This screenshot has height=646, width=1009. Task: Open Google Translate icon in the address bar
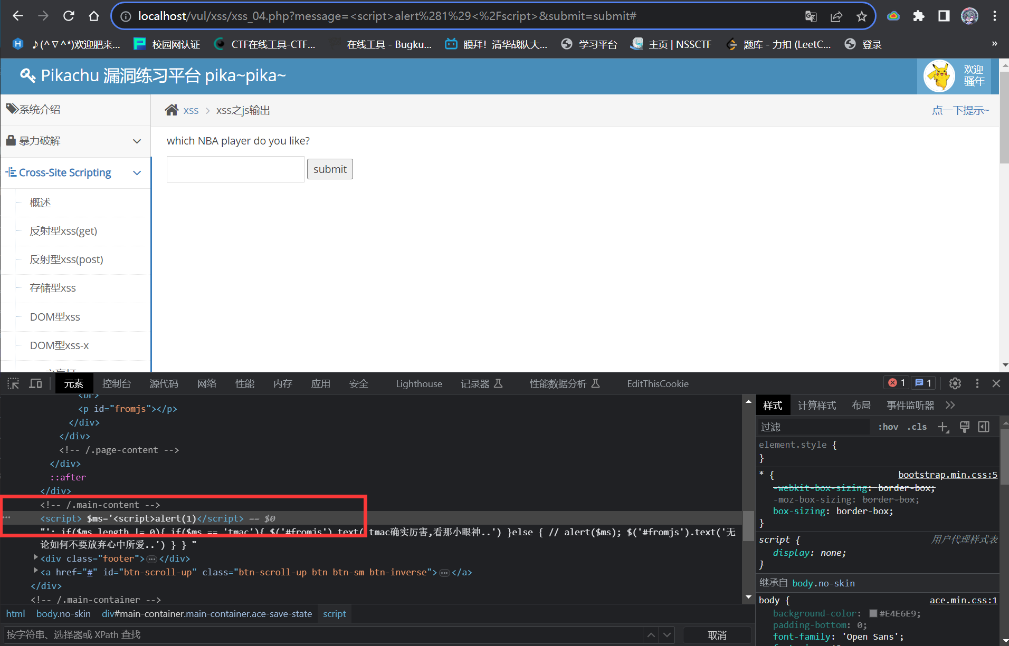click(811, 16)
